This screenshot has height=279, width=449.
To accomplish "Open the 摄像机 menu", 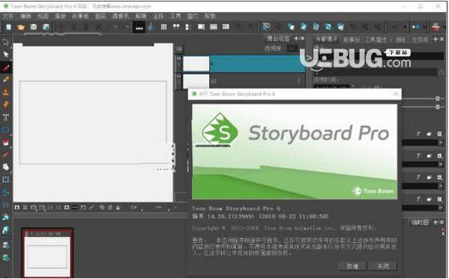I will tap(121, 16).
